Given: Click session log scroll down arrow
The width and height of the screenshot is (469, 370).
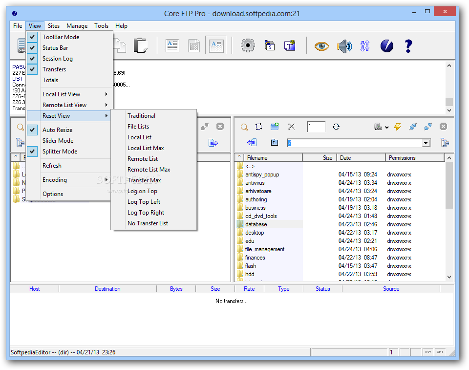Looking at the screenshot, I should click(x=449, y=110).
